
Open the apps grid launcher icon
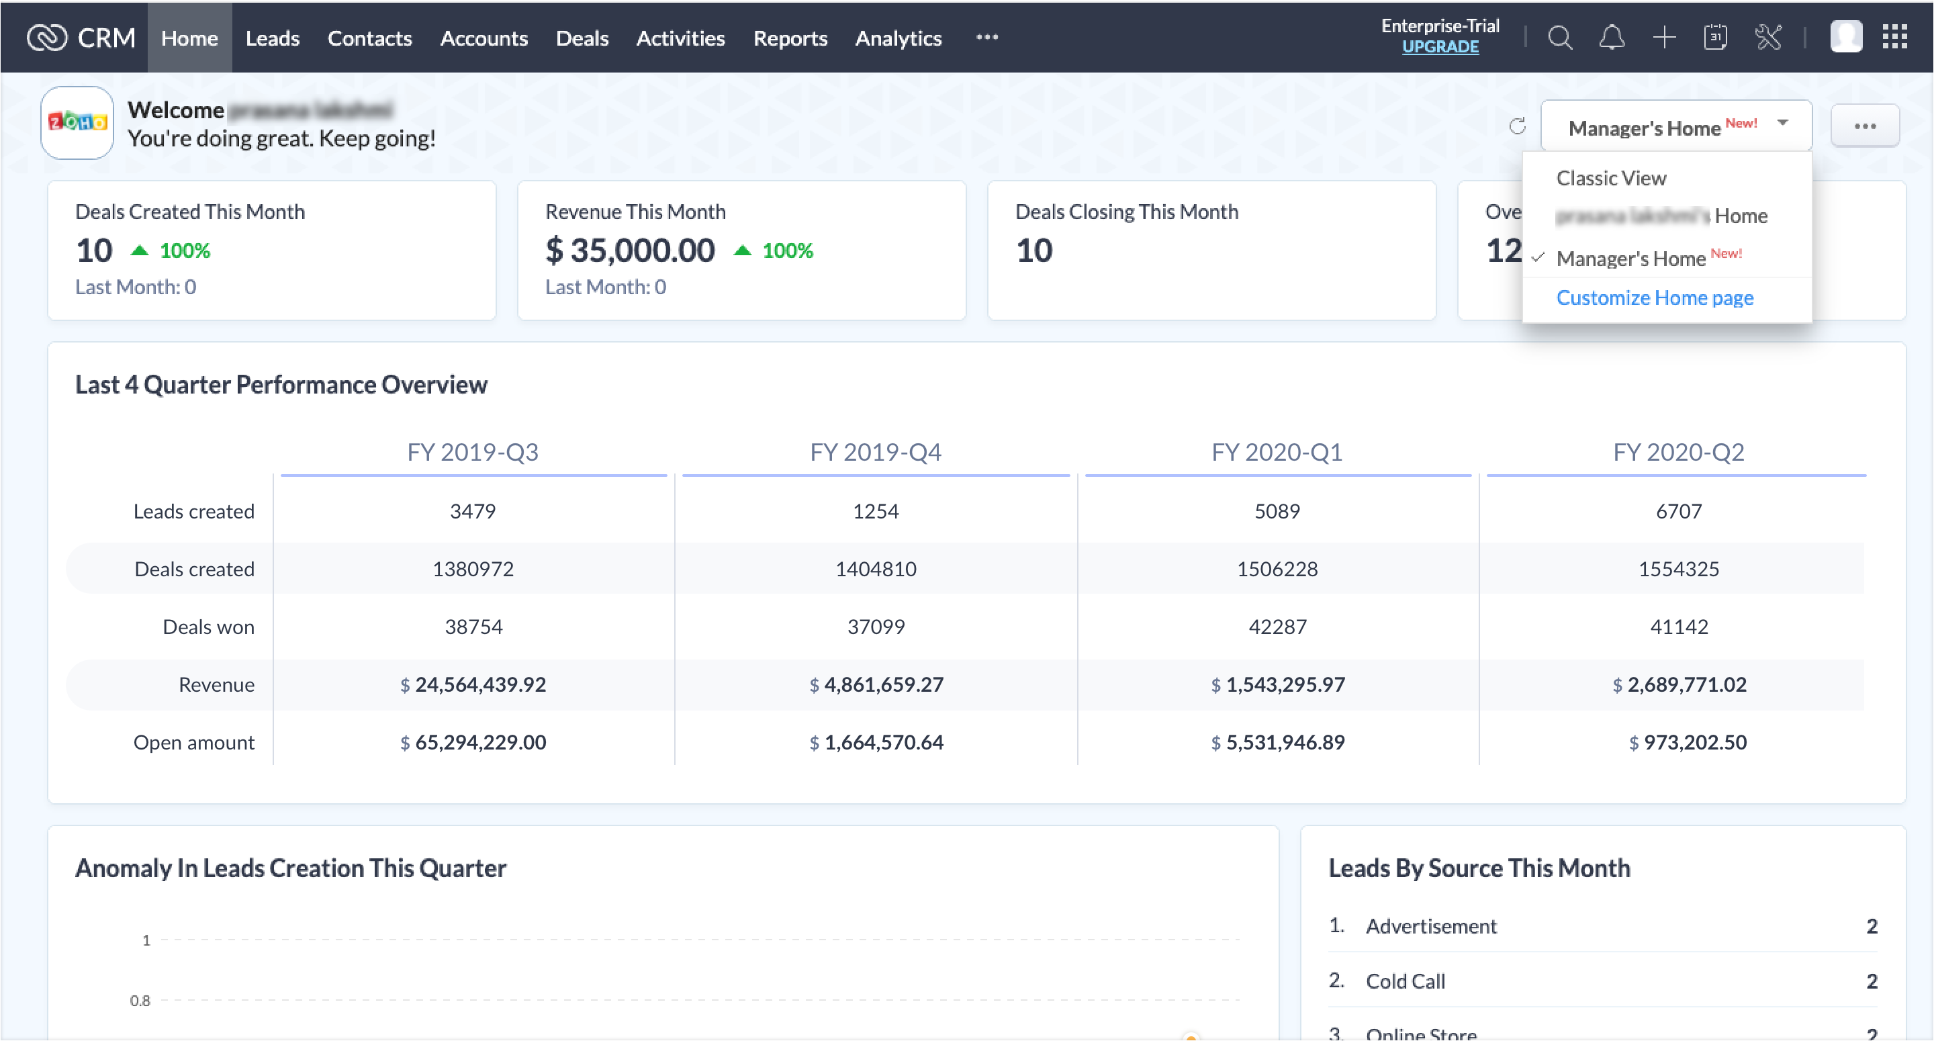click(x=1894, y=38)
